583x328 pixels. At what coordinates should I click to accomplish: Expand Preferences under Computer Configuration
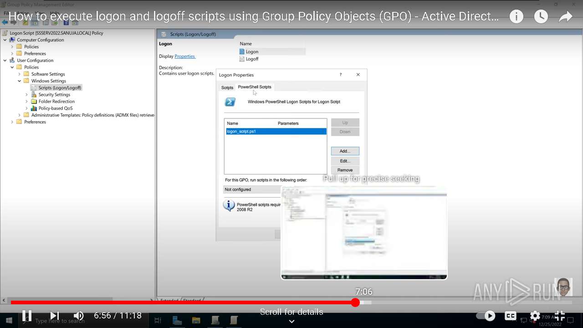(12, 53)
